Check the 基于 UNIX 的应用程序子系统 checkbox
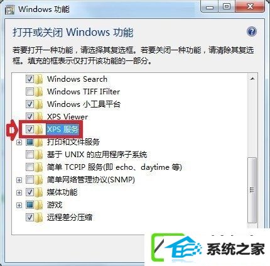270x266 pixels. (30, 155)
